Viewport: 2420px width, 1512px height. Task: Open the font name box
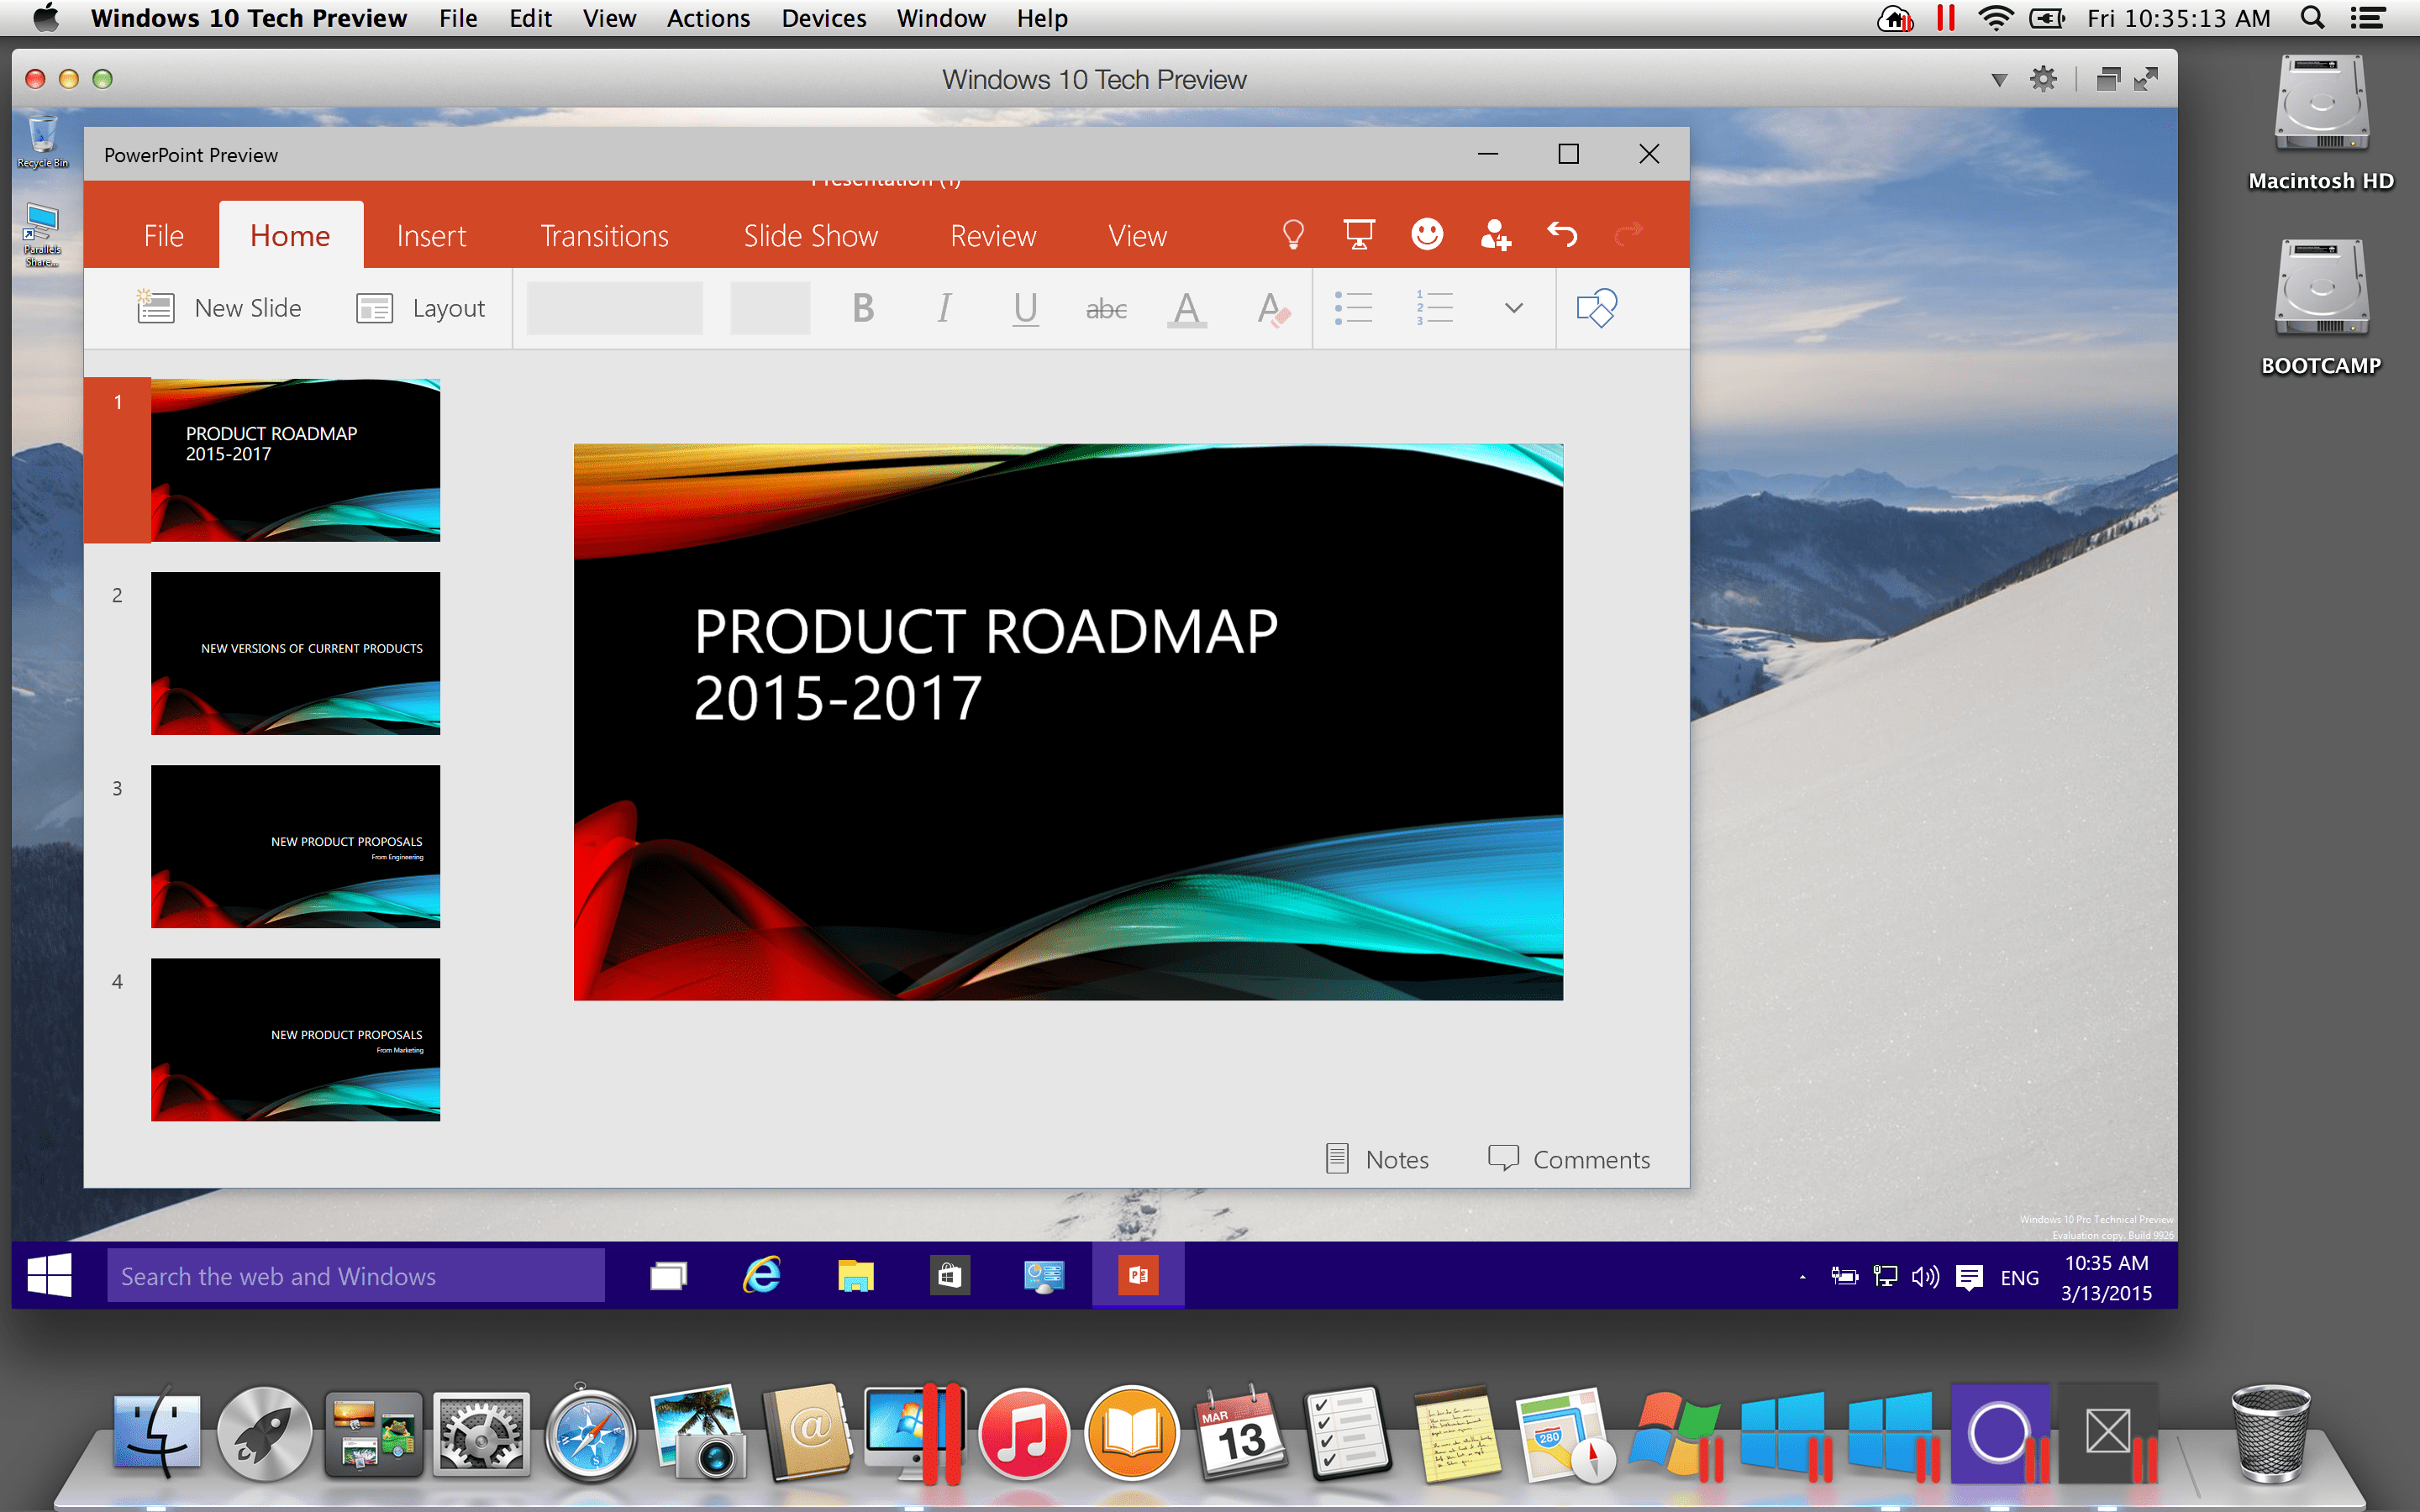[614, 308]
